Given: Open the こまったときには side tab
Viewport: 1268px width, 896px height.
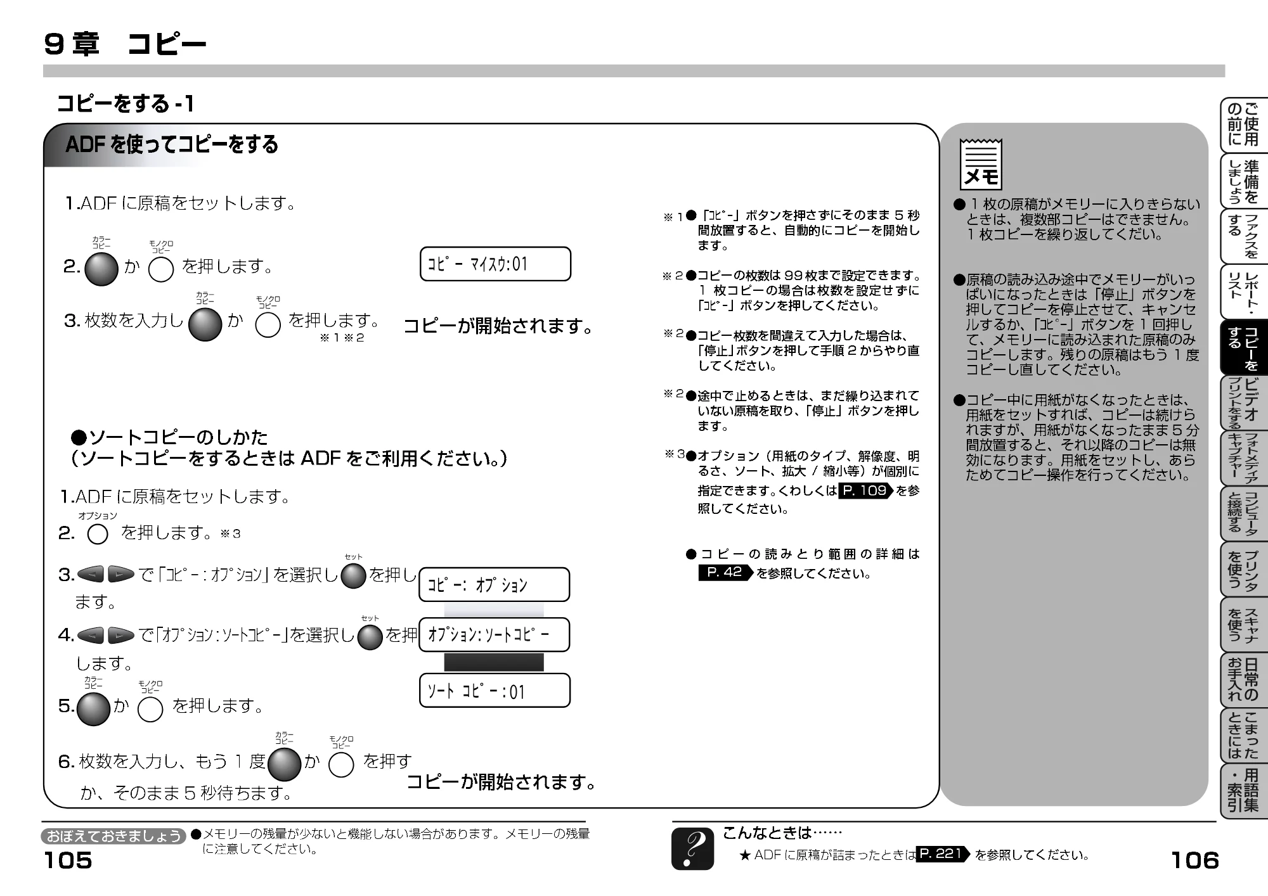Looking at the screenshot, I should pyautogui.click(x=1243, y=736).
